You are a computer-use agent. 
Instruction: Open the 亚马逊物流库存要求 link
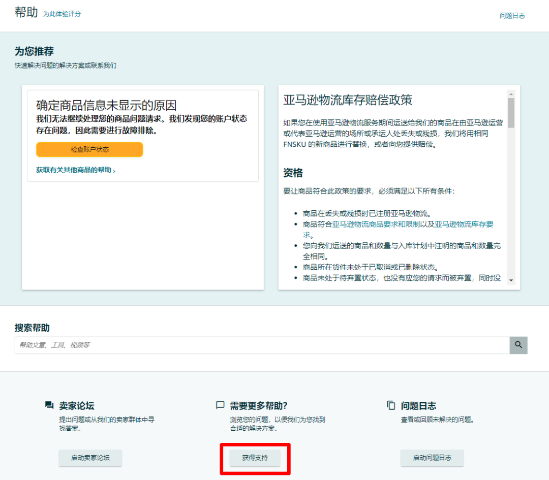point(464,224)
